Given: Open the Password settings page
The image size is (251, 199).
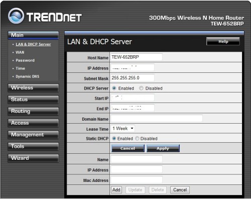Looking at the screenshot, I should click(25, 60).
